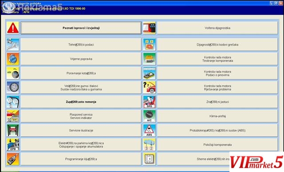Open Poznati ispravci i izvještaji
This screenshot has height=172, width=284.
(x=81, y=28)
